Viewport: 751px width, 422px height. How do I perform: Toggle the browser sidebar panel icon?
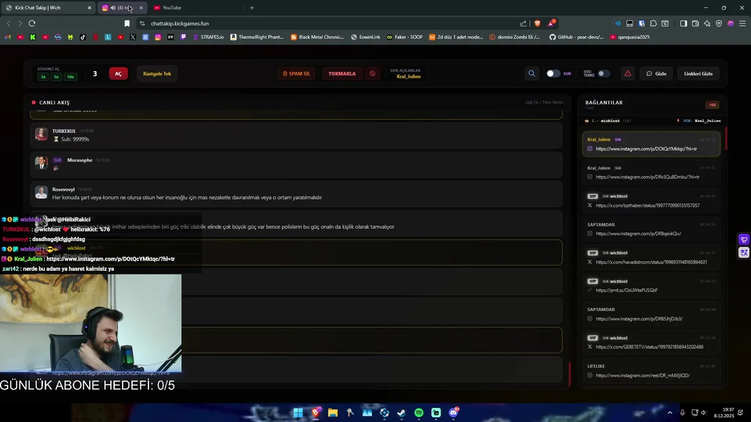click(684, 23)
